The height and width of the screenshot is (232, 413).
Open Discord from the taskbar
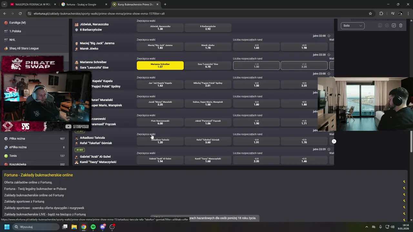tap(103, 227)
